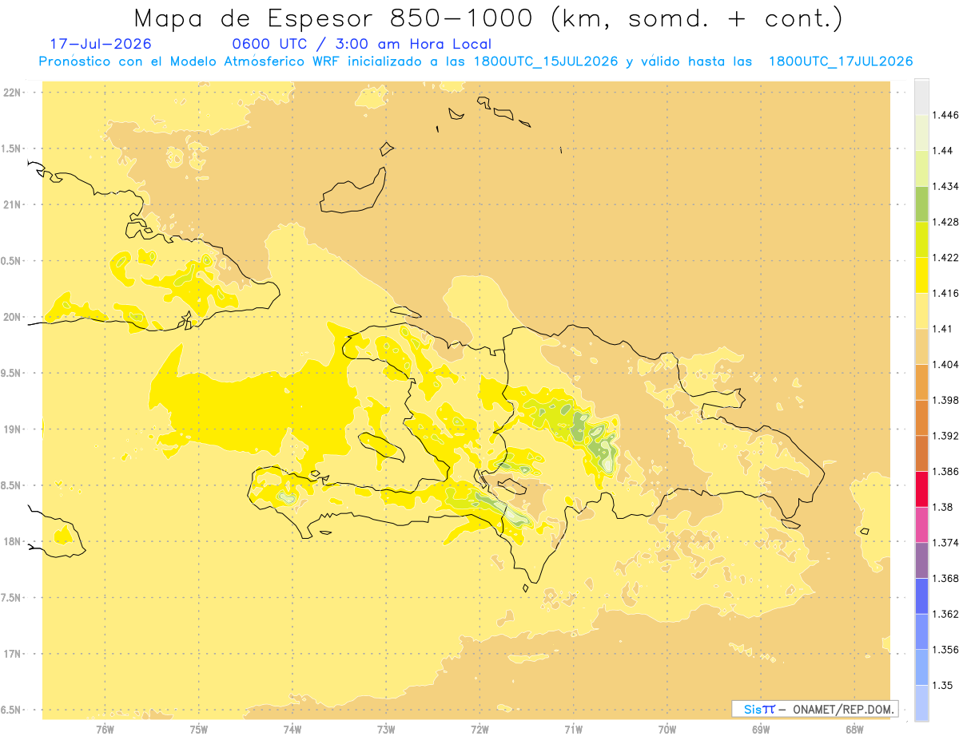The image size is (959, 740).
Task: Click the '6.5N' latitude label
Action: click(12, 710)
